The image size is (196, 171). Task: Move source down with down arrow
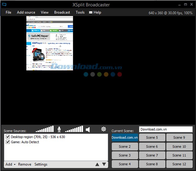[104, 164]
